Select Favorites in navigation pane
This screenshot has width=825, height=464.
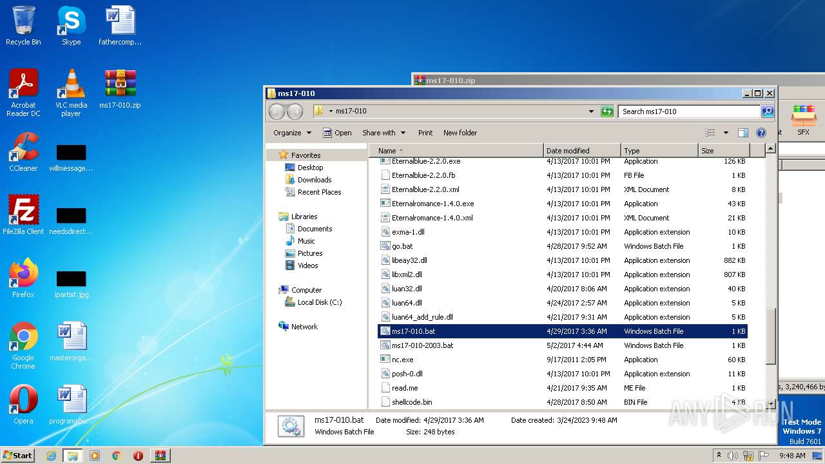pyautogui.click(x=306, y=155)
